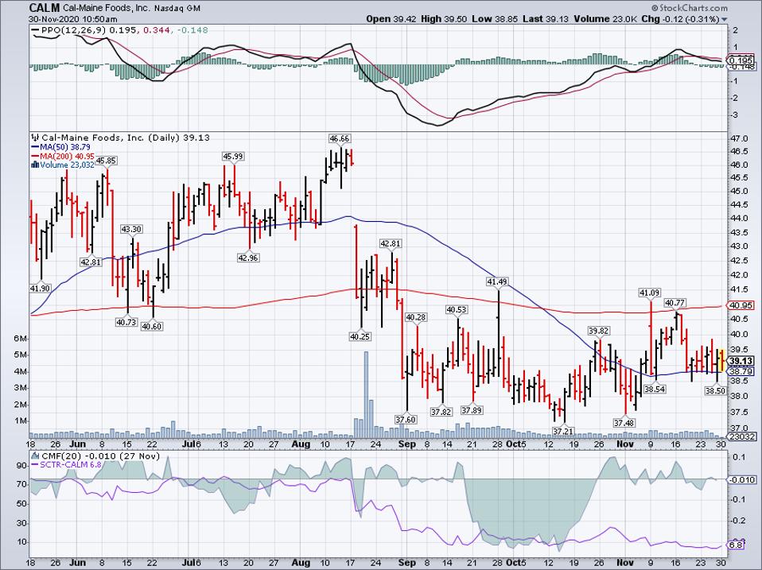The height and width of the screenshot is (570, 762).
Task: Click the volume bars icon before the Volume legend
Action: 35,165
